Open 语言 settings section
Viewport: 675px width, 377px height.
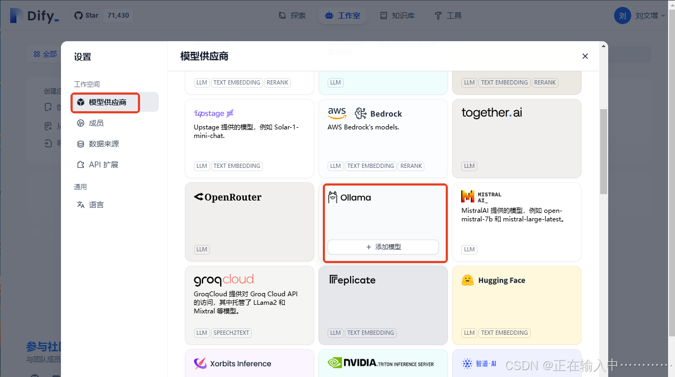tap(115, 205)
